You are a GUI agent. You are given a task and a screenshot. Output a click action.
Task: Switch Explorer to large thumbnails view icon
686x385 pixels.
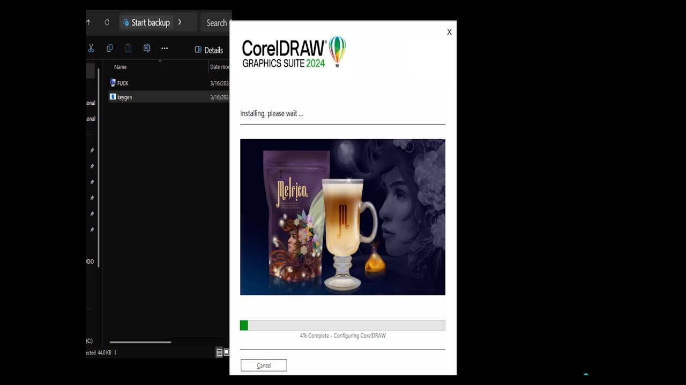[x=226, y=352]
